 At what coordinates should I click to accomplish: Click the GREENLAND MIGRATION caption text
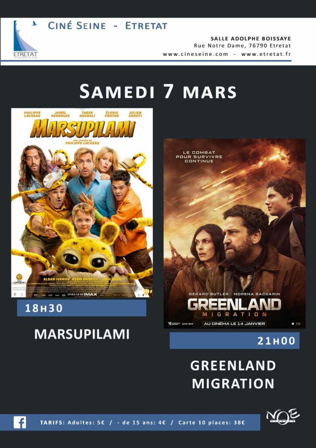[x=233, y=374]
